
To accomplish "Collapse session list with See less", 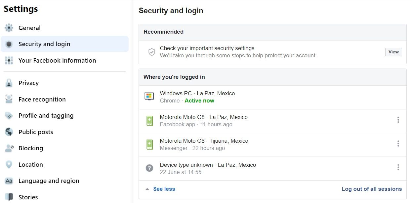I will 164,189.
